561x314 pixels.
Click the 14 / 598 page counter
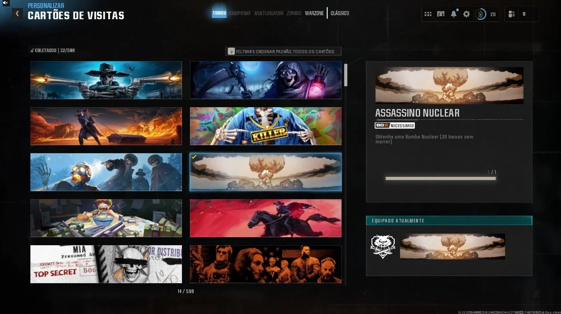coord(186,291)
